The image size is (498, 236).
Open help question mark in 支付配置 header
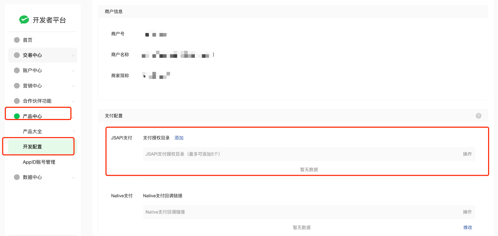point(478,116)
